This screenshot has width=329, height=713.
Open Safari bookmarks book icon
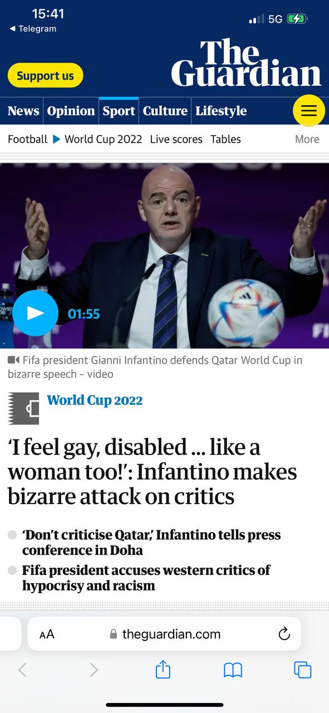(233, 670)
